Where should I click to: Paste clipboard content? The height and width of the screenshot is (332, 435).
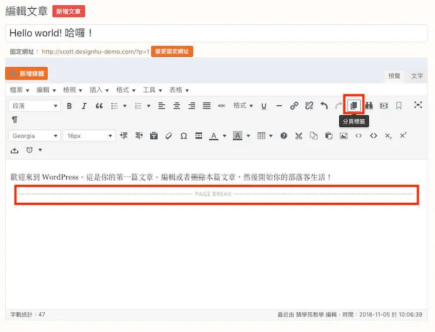pos(329,136)
